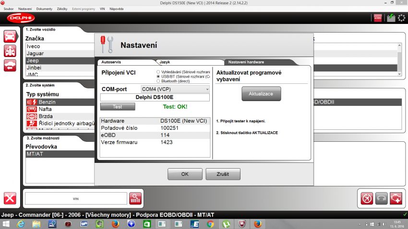Click the Nafta glow plug icon

point(32,109)
